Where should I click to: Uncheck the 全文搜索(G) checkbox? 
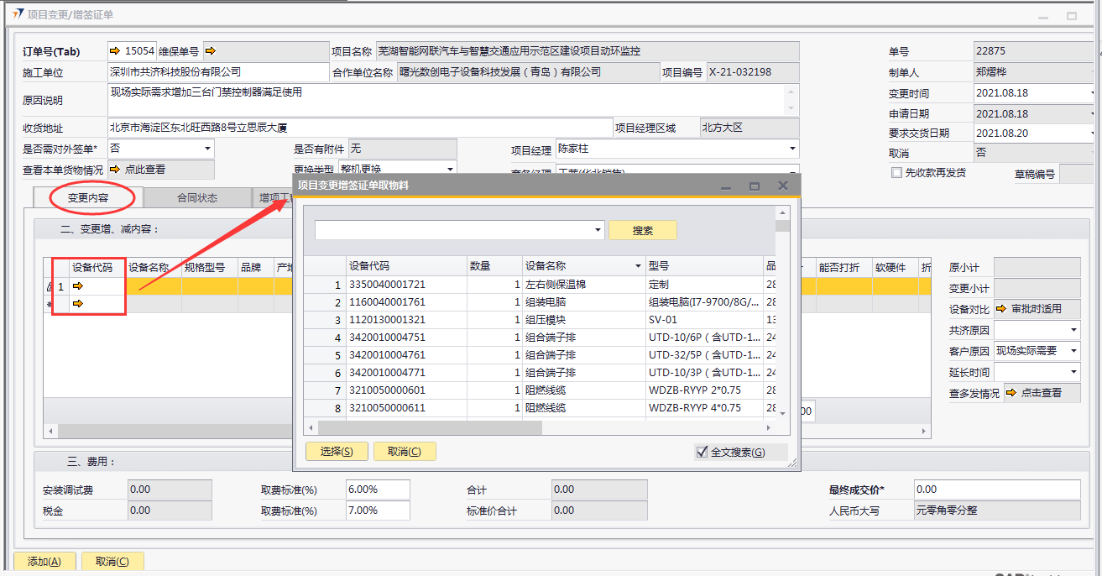point(702,453)
